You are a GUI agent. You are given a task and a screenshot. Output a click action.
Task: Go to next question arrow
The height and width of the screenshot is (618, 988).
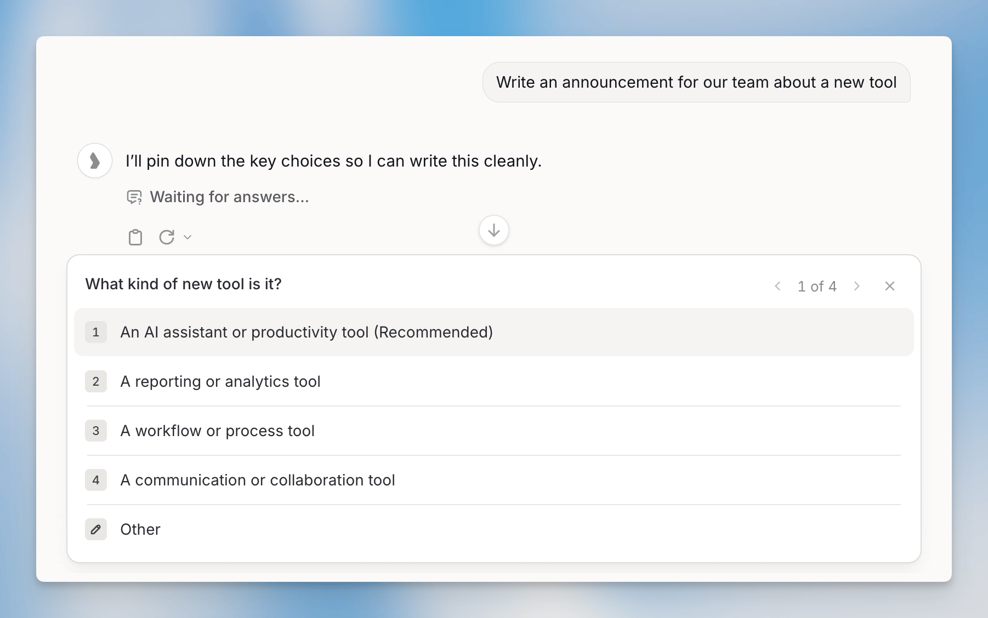(x=857, y=286)
